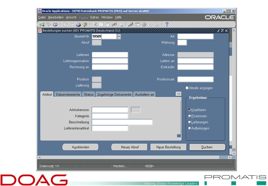
Task: Click the Folder Tools icon
Action: click(x=157, y=24)
